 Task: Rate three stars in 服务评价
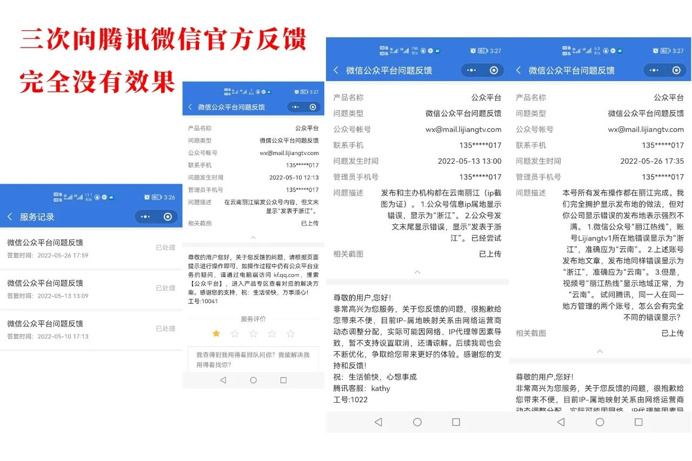[x=253, y=333]
